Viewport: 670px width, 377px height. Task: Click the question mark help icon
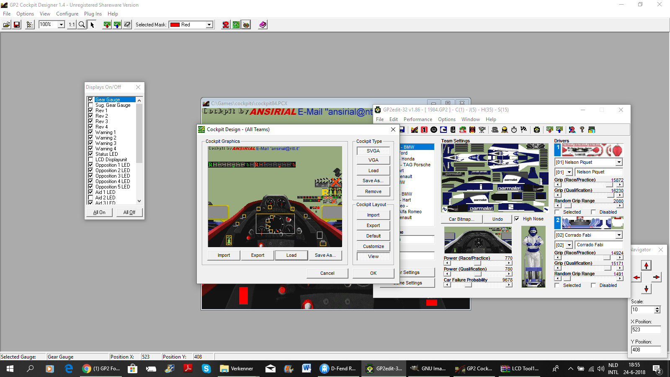582,130
